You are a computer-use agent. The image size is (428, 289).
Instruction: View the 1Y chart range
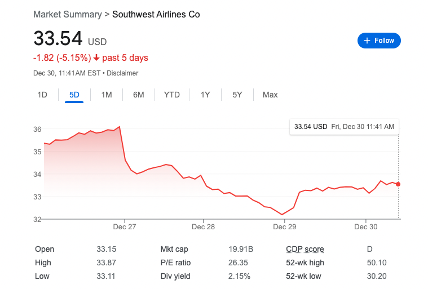(x=205, y=95)
